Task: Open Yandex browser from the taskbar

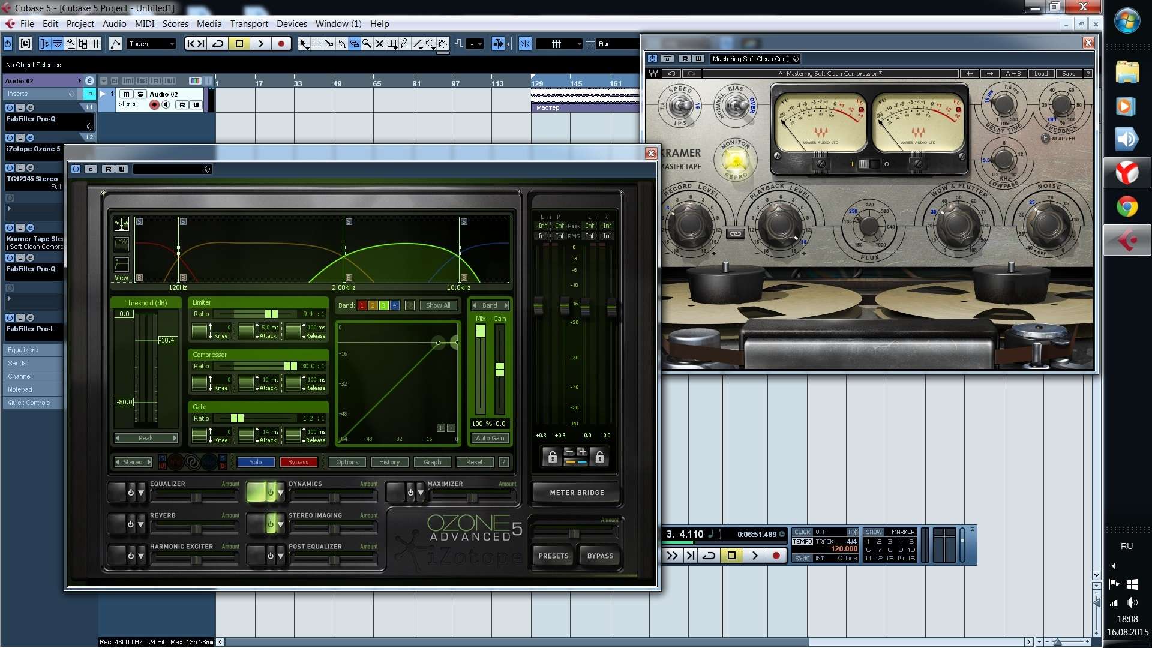Action: (x=1127, y=173)
